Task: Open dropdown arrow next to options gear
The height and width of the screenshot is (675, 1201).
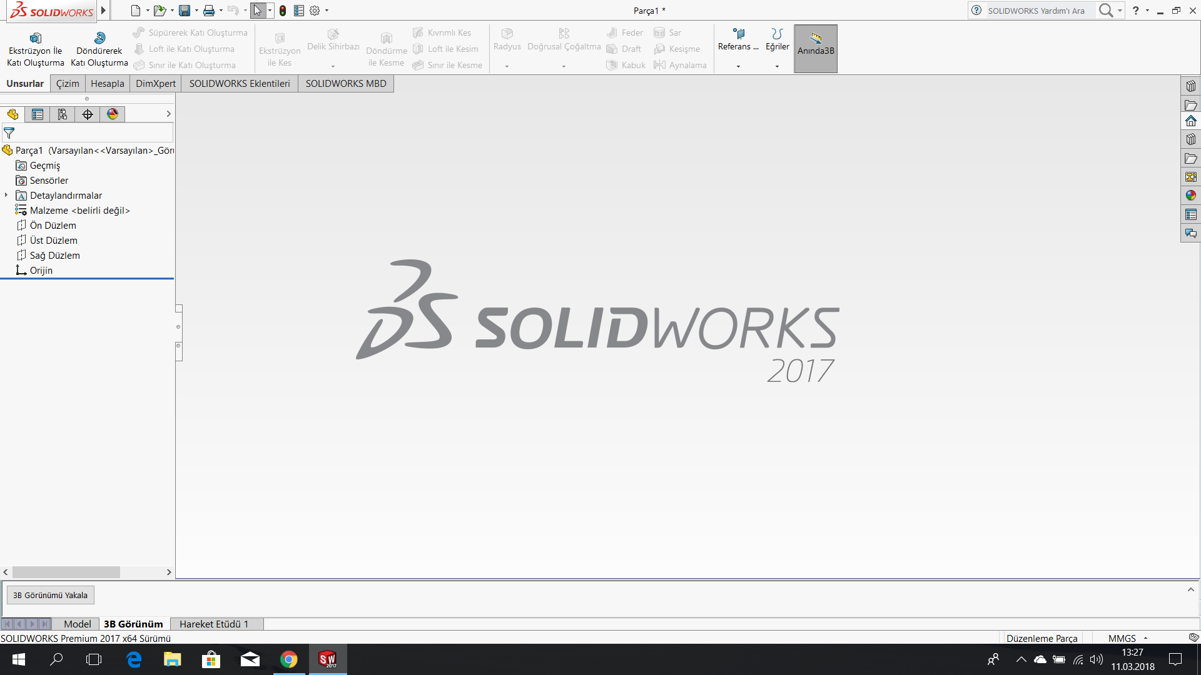Action: 327,11
